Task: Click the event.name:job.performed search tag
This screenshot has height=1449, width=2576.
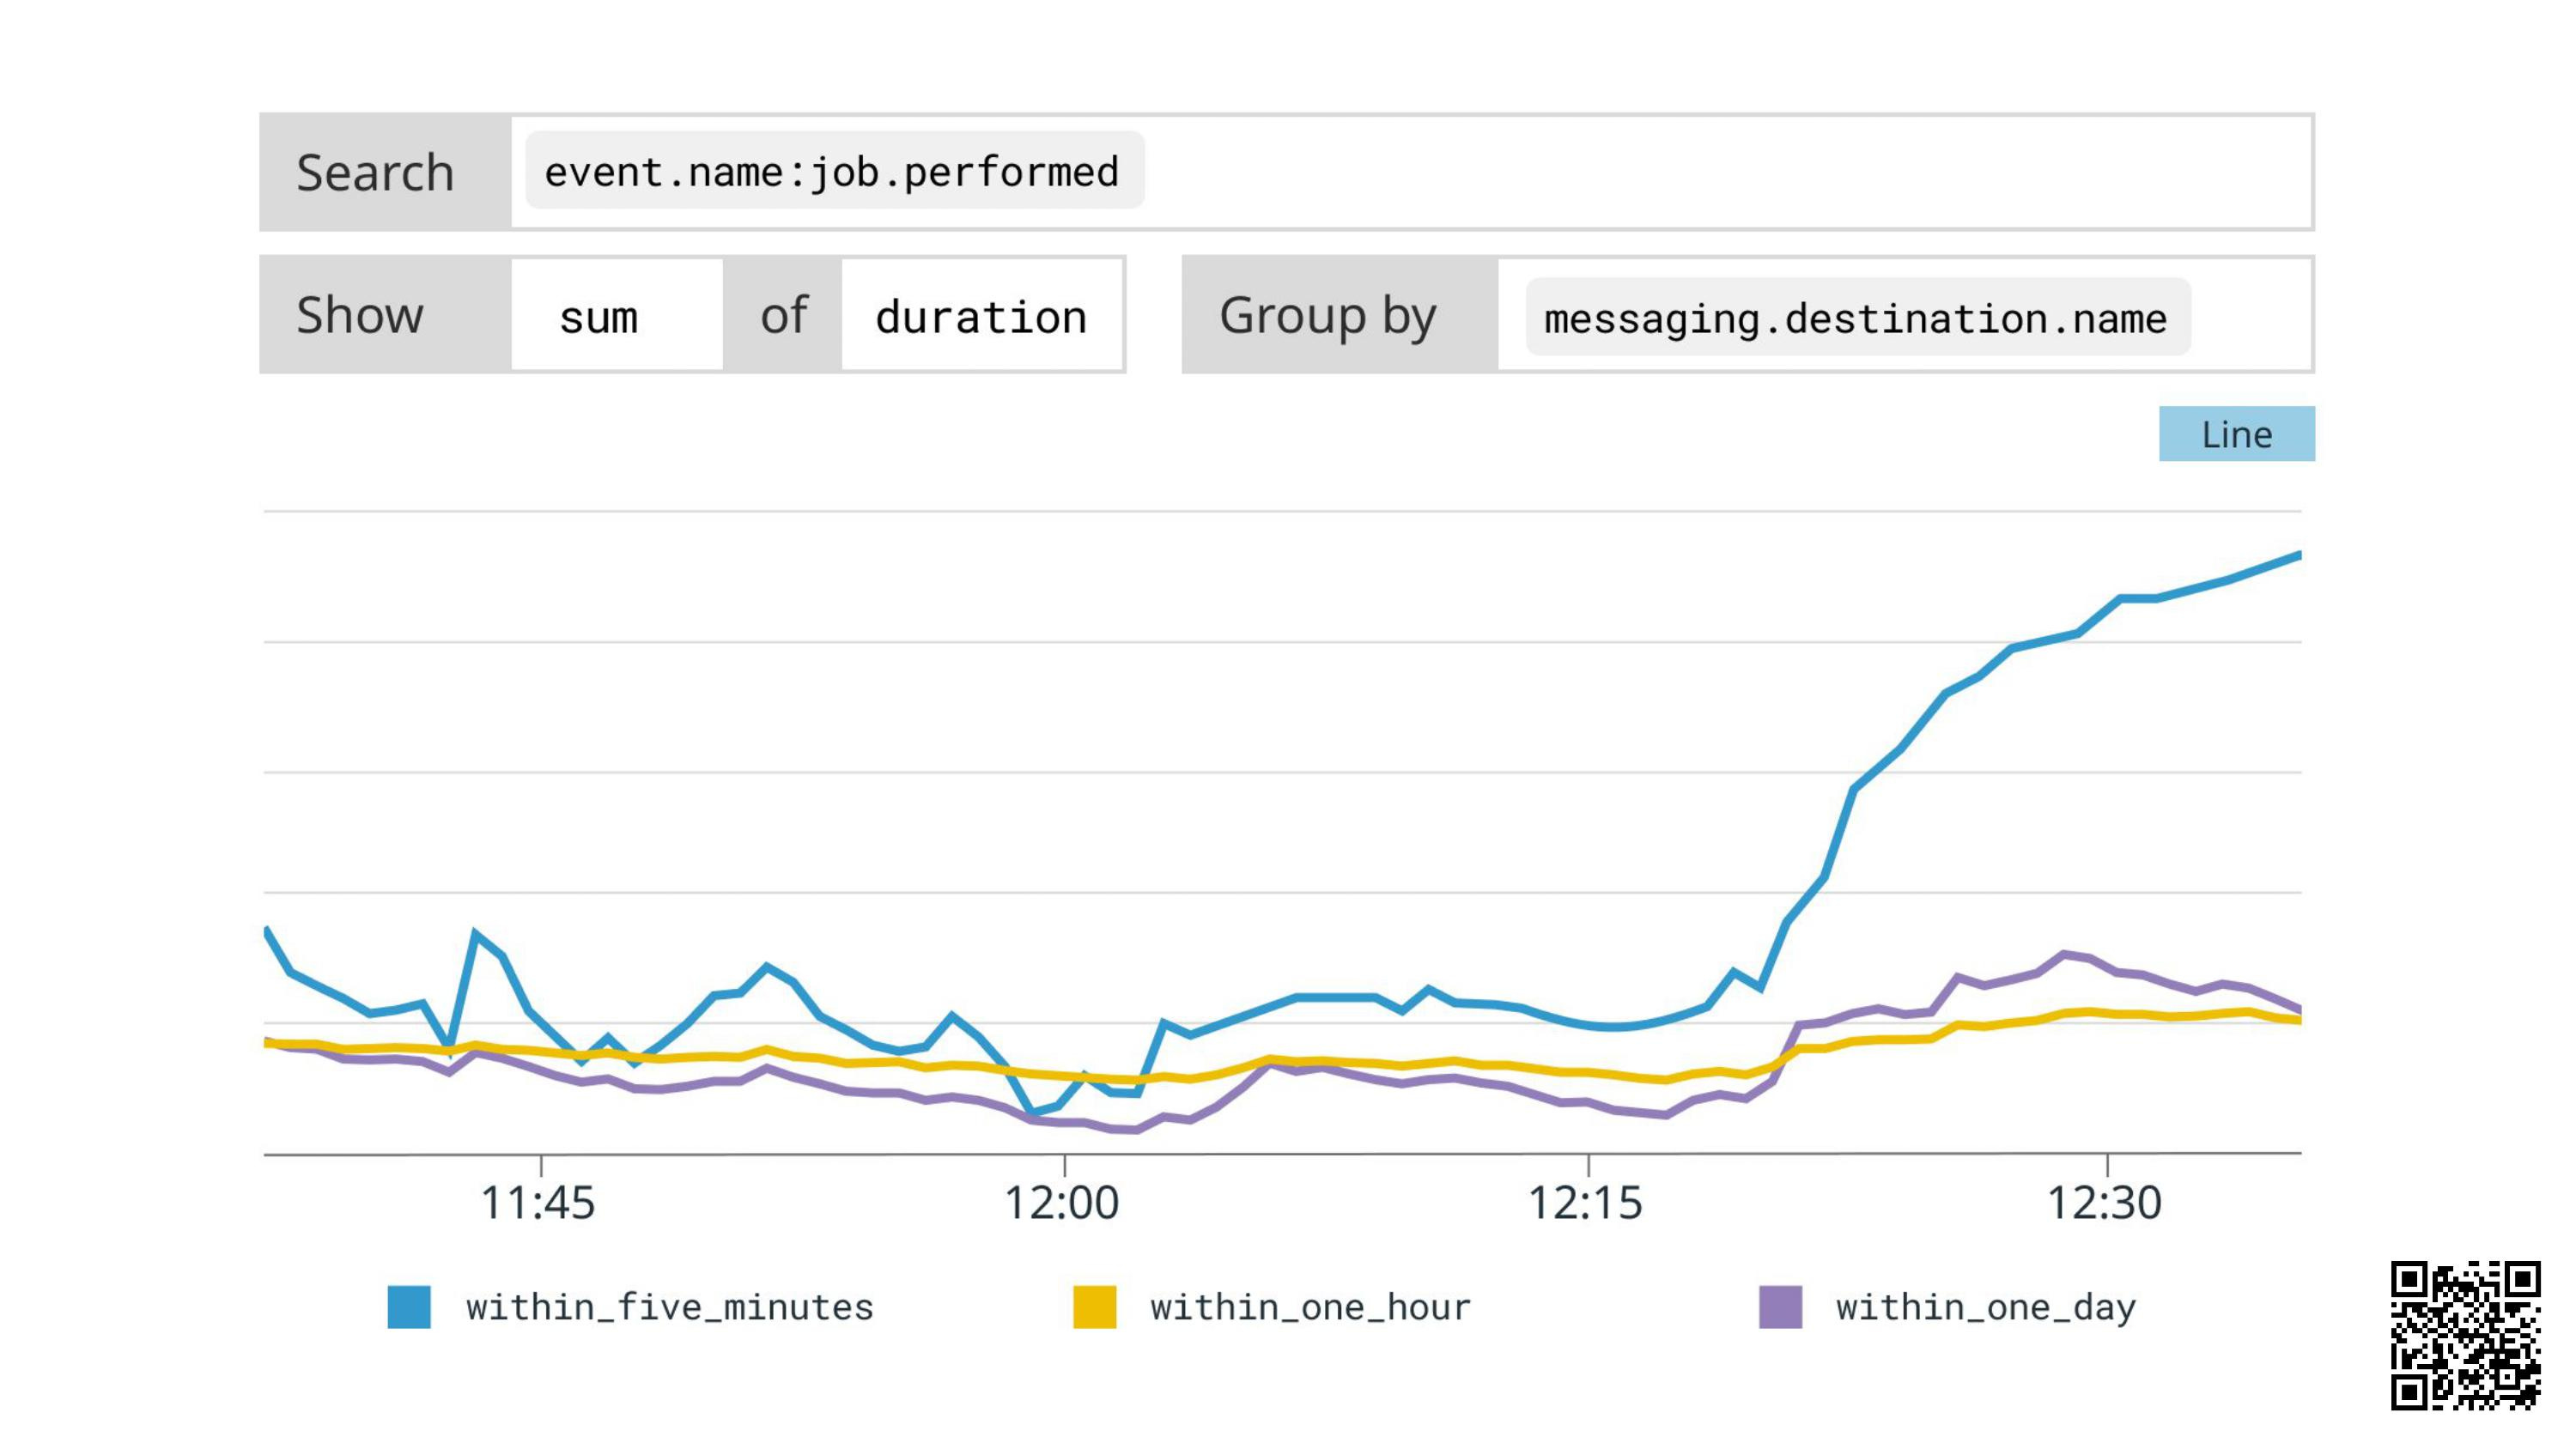Action: click(834, 171)
